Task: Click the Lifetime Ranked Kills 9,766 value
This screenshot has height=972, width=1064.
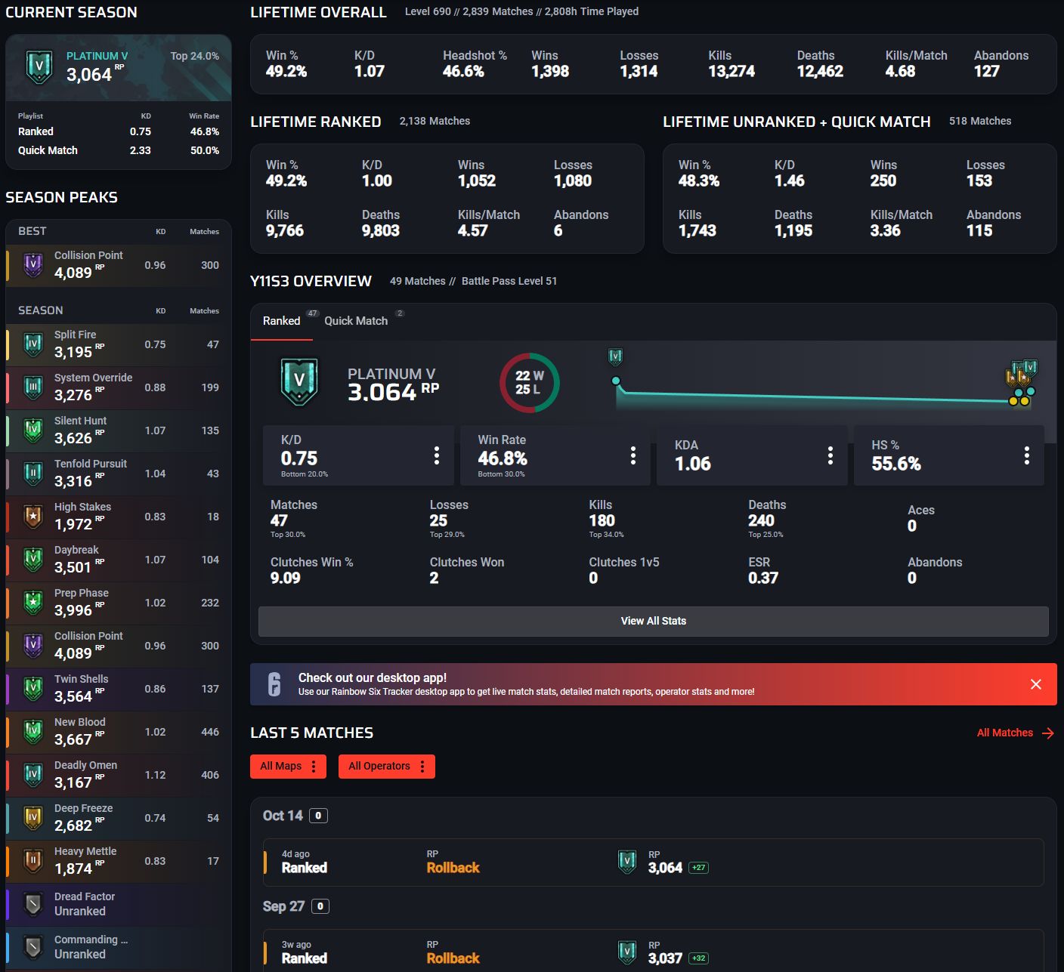Action: click(285, 231)
